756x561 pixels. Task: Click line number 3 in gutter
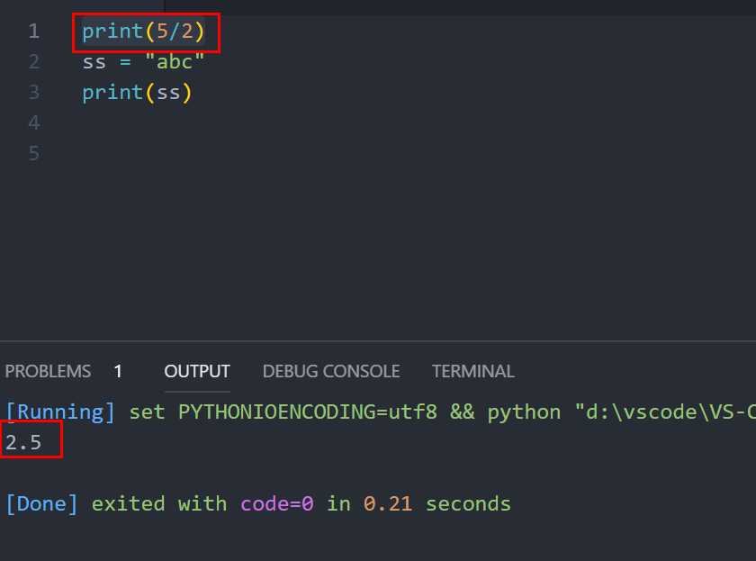tap(34, 92)
